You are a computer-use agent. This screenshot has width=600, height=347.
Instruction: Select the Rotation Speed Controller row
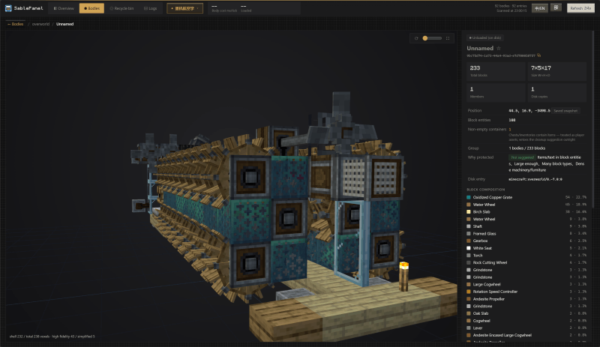pos(526,292)
